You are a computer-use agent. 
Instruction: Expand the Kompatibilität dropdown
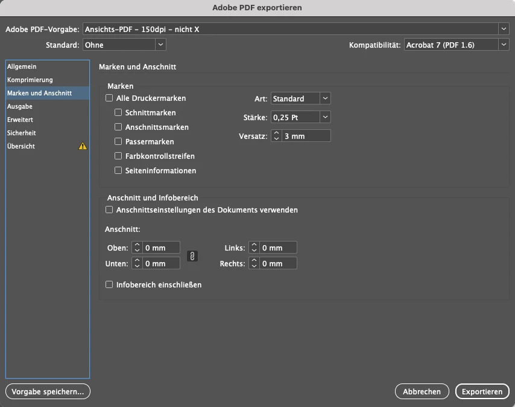coord(457,45)
